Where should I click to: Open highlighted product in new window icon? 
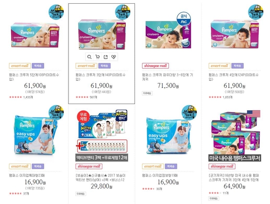(x=106, y=57)
